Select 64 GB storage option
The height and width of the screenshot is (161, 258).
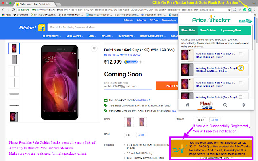pos(214,120)
